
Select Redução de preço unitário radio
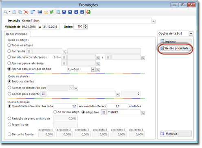point(9,118)
